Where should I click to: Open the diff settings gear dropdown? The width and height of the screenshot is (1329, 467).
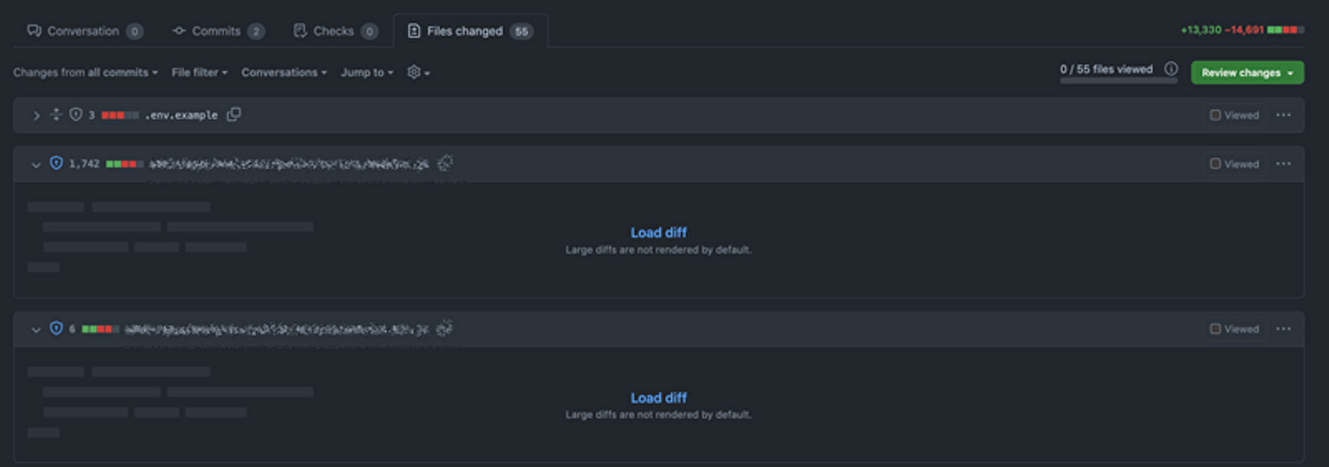(418, 72)
